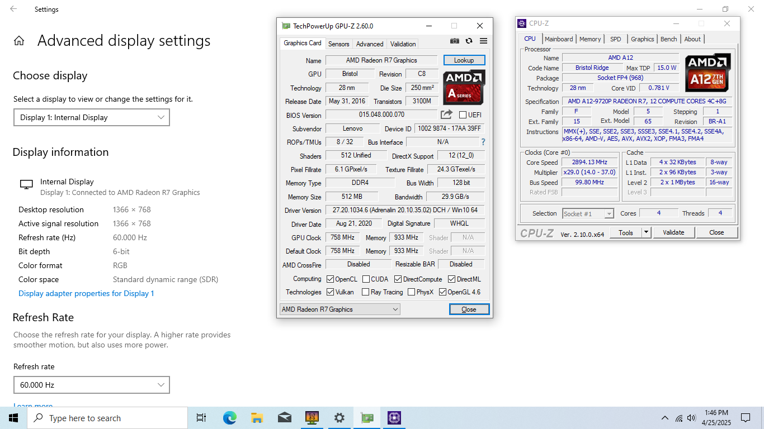Open the CPU-Z Memory tab
The image size is (764, 429).
coord(590,39)
